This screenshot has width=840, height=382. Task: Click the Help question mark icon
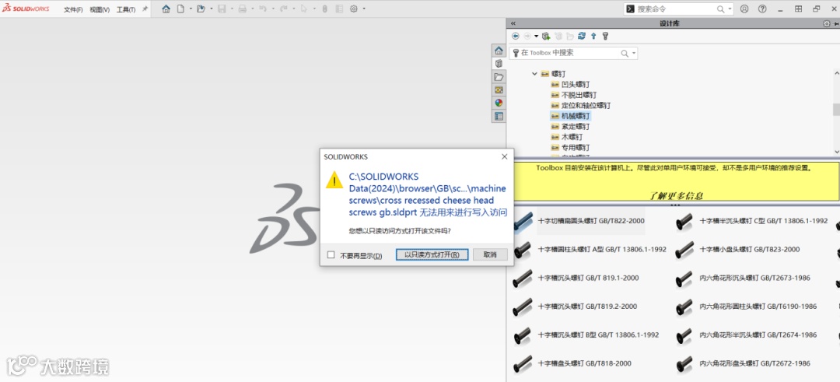(762, 9)
